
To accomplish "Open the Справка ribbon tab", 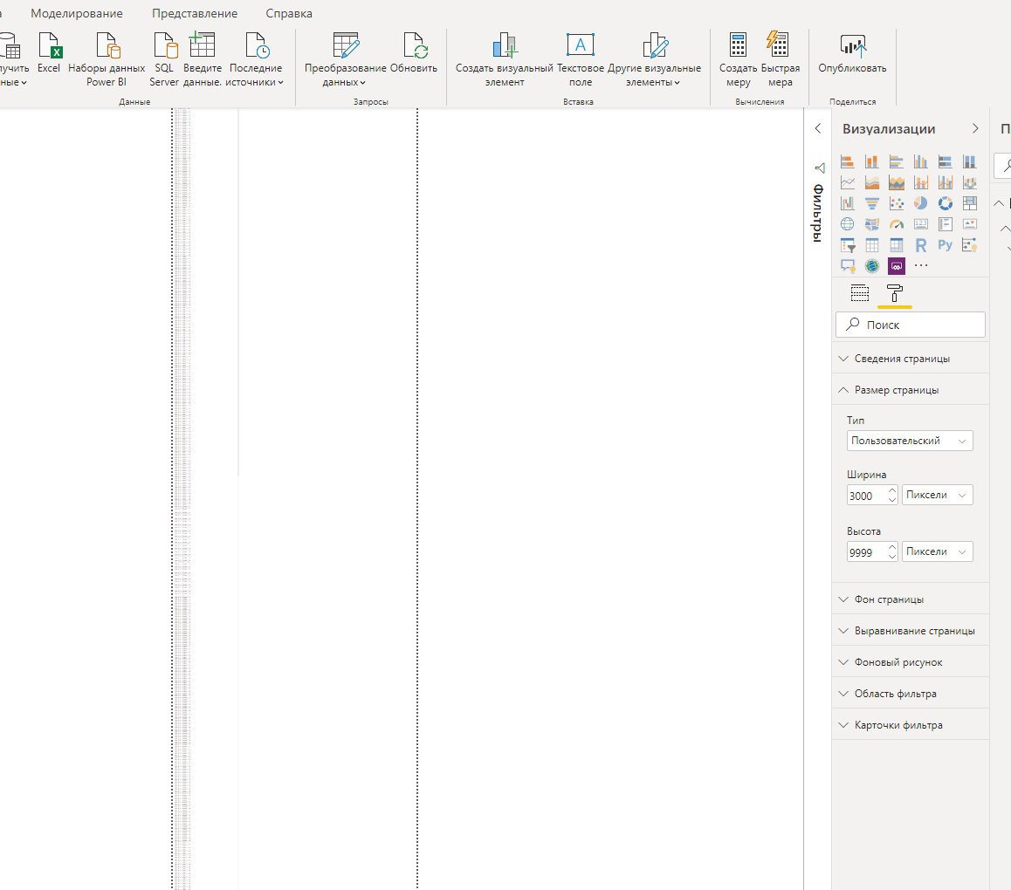I will click(289, 14).
